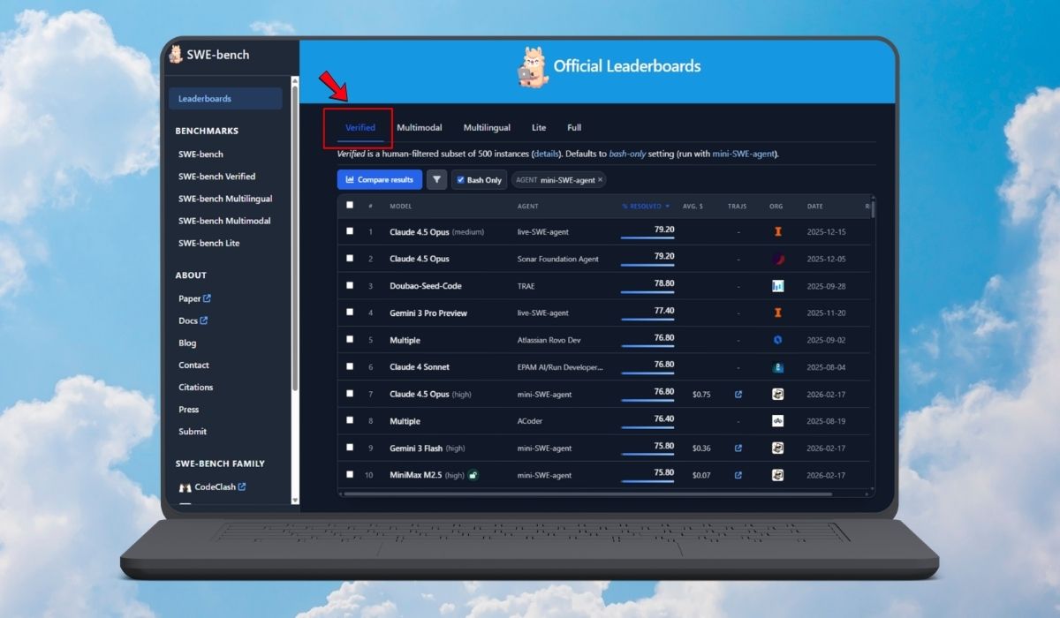The width and height of the screenshot is (1060, 618).
Task: Open the mini-SWE-agent link in description
Action: click(x=744, y=154)
